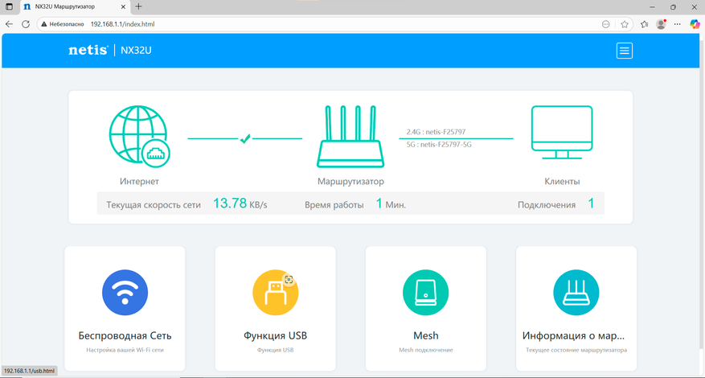The image size is (705, 378).
Task: Click the monitor icon above Клиенты
Action: pos(562,132)
